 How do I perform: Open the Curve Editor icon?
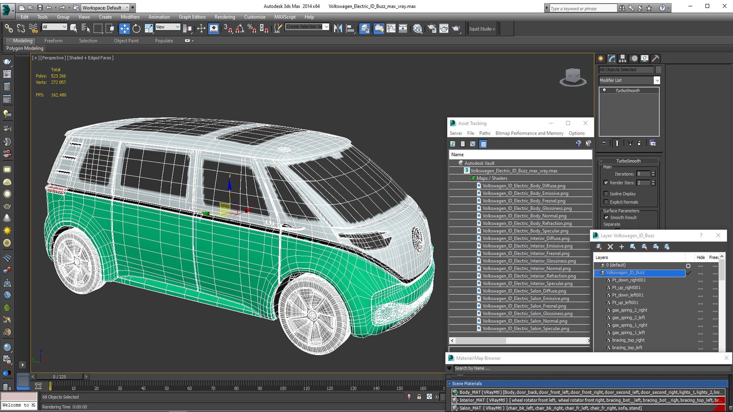tap(391, 28)
